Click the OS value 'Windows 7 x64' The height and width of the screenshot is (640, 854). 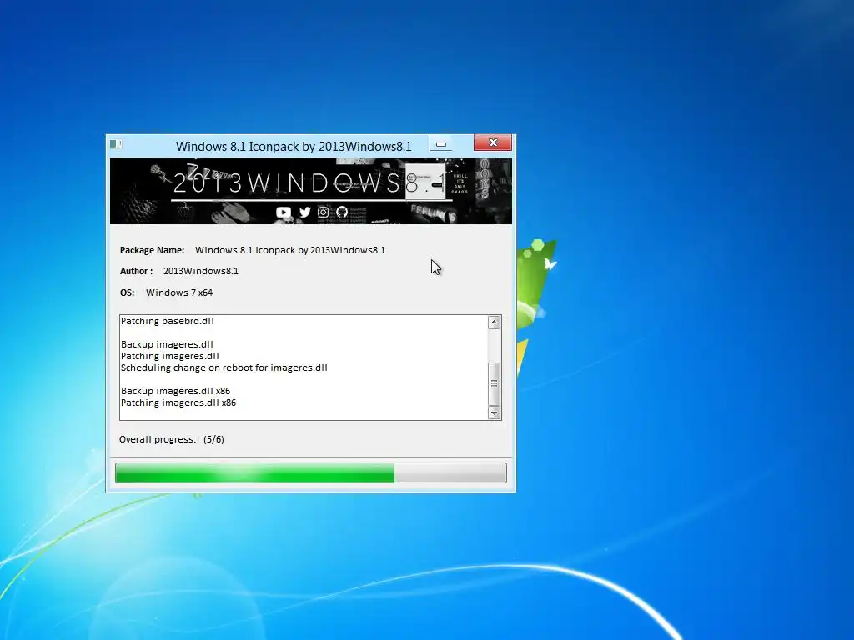179,292
